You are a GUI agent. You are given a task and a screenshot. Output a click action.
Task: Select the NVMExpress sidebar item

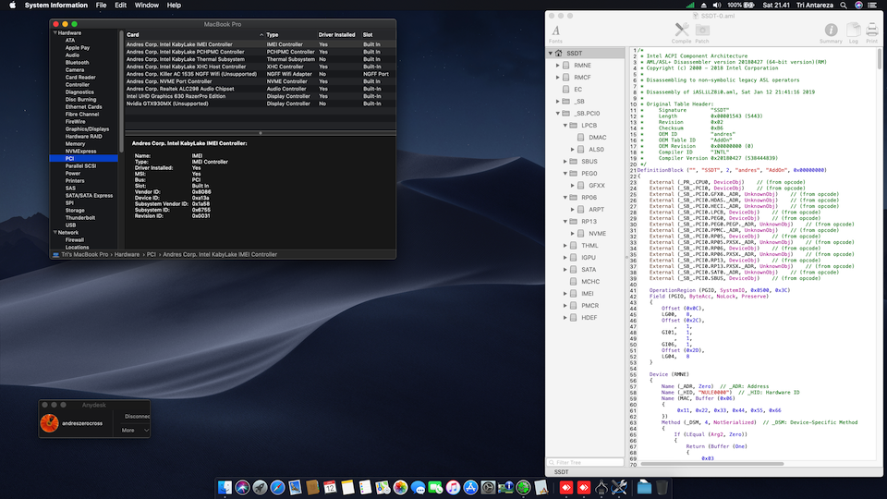pyautogui.click(x=80, y=151)
